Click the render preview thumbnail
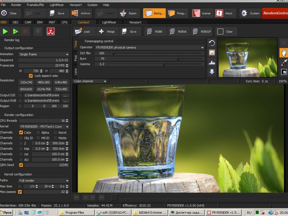The width and height of the screenshot is (288, 216). click(248, 58)
